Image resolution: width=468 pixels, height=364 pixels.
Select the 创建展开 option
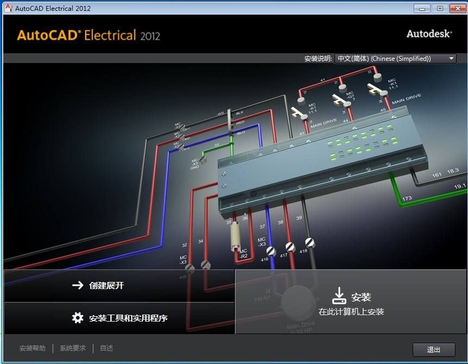pyautogui.click(x=119, y=286)
